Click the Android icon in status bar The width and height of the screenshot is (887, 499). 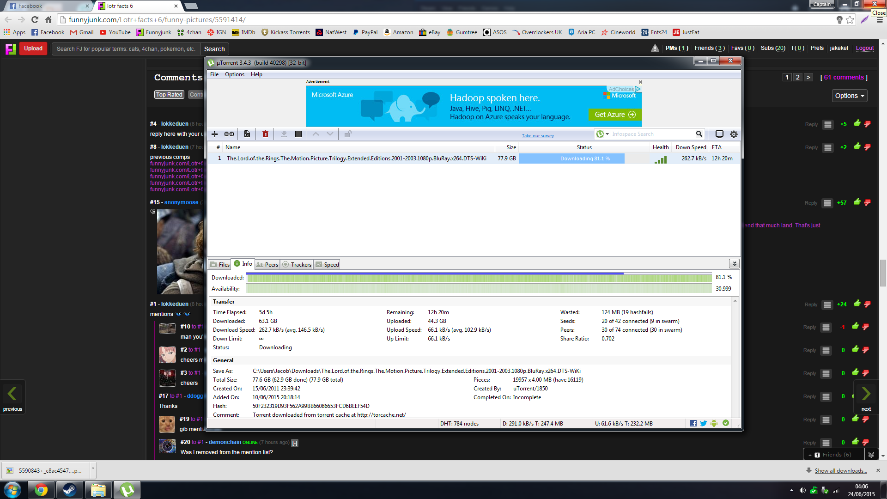pyautogui.click(x=714, y=423)
